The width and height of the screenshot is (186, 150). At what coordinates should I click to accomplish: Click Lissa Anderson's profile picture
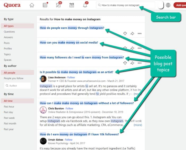click(x=43, y=79)
